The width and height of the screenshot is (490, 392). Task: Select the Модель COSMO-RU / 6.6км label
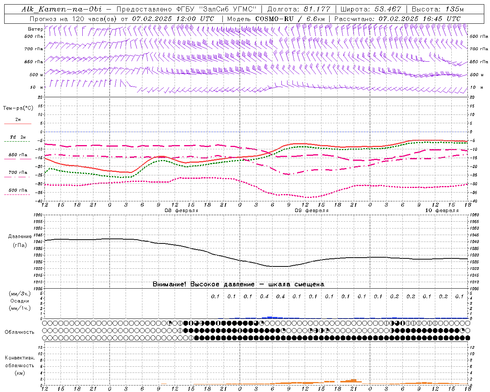pos(276,19)
